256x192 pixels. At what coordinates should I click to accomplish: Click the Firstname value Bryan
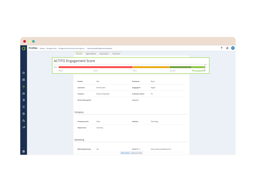tap(153, 81)
